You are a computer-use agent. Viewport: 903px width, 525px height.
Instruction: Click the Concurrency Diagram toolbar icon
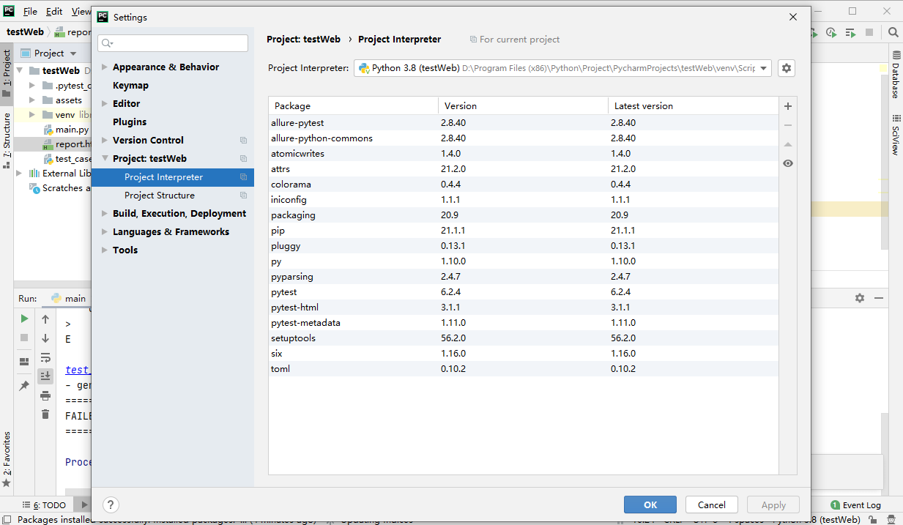coord(850,32)
